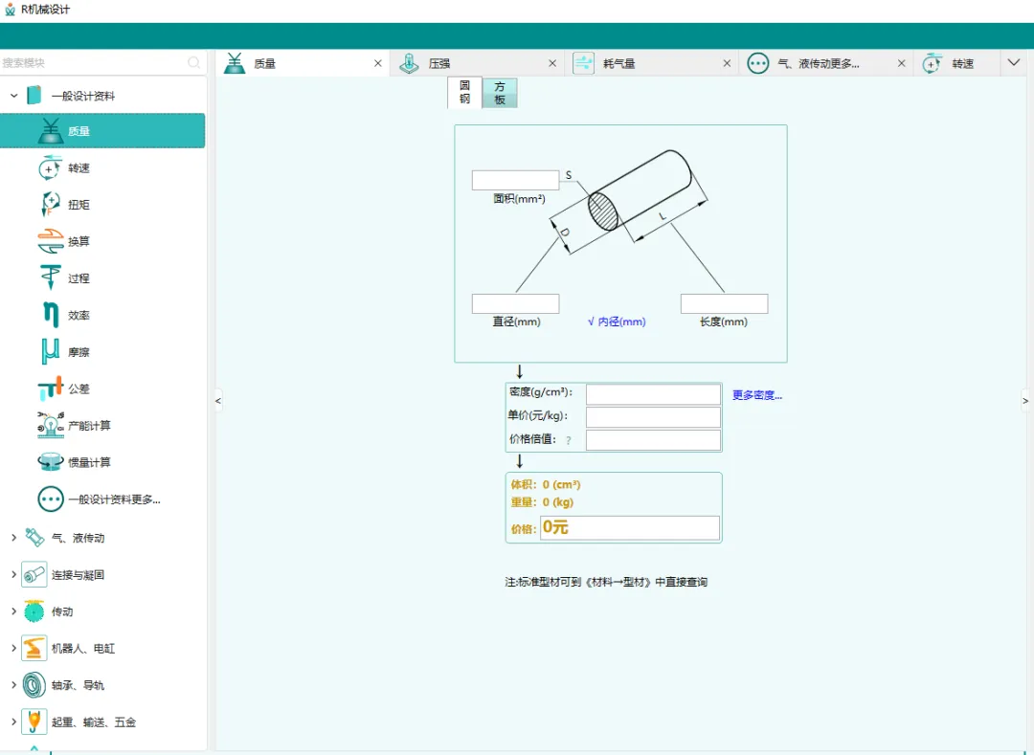Expand the 传动 group
Viewport: 1034px width, 755px height.
[x=13, y=611]
